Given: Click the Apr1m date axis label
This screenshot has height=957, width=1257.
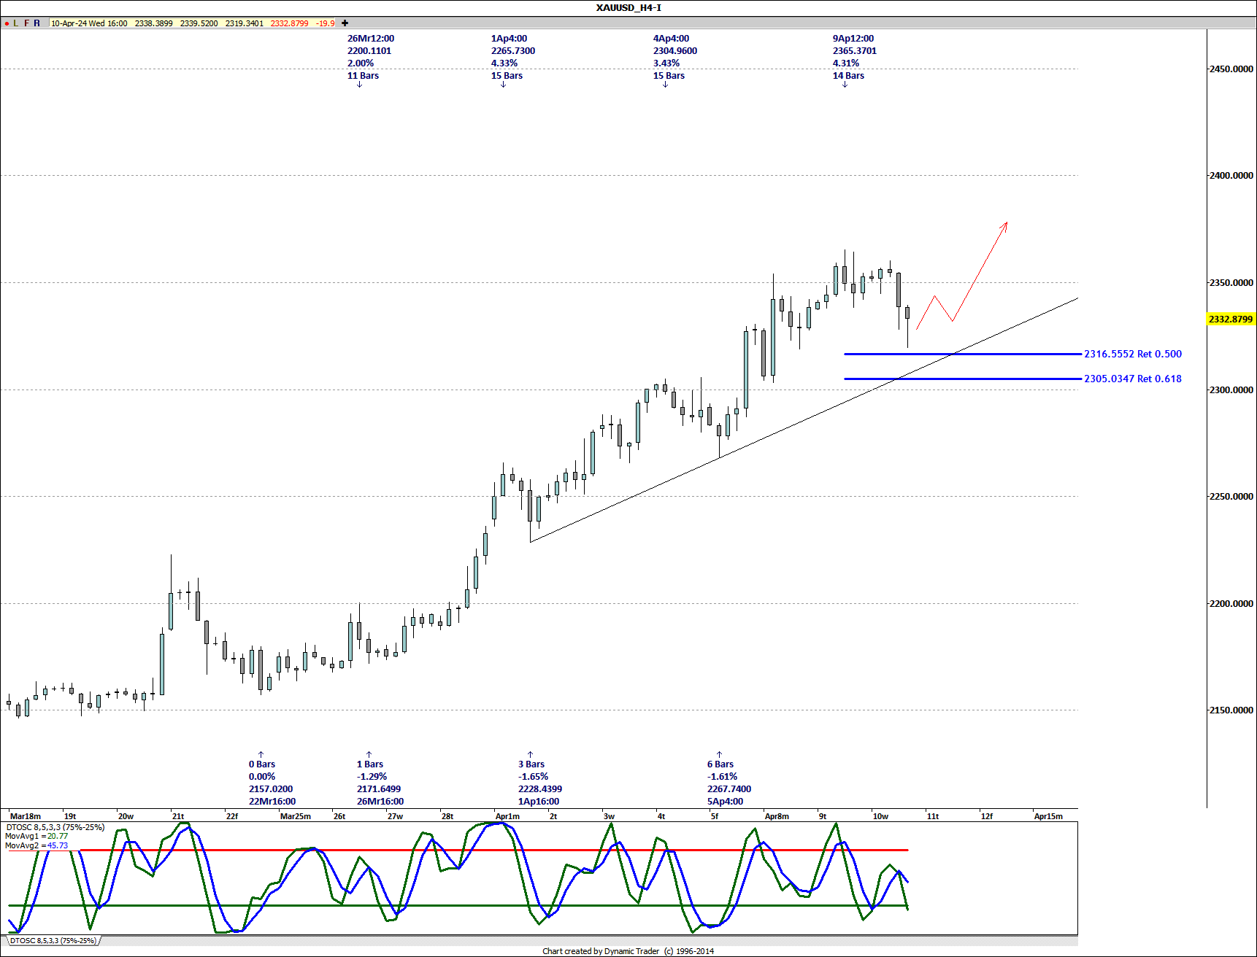Looking at the screenshot, I should (507, 816).
